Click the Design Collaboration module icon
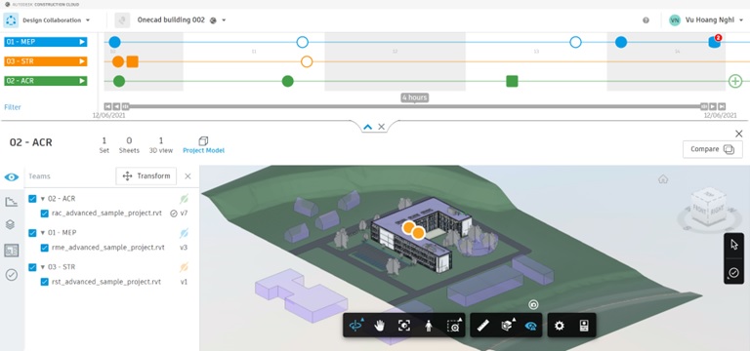750x351 pixels. click(x=11, y=20)
